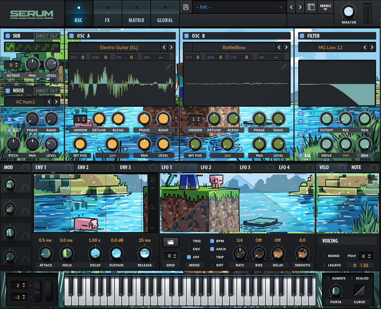
Task: Enable MONO voicing checkbox
Action: [x=324, y=256]
